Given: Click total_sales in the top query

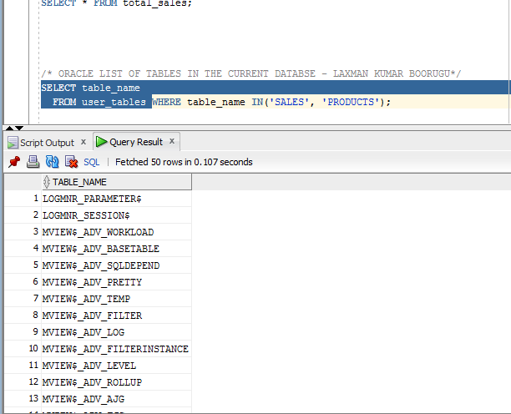Looking at the screenshot, I should pos(154,3).
